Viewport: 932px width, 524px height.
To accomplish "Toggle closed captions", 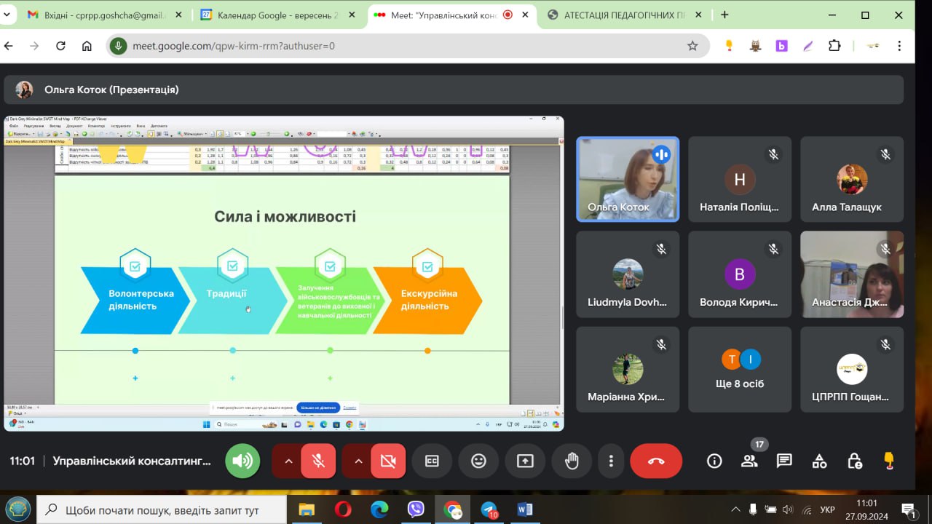I will pyautogui.click(x=432, y=461).
